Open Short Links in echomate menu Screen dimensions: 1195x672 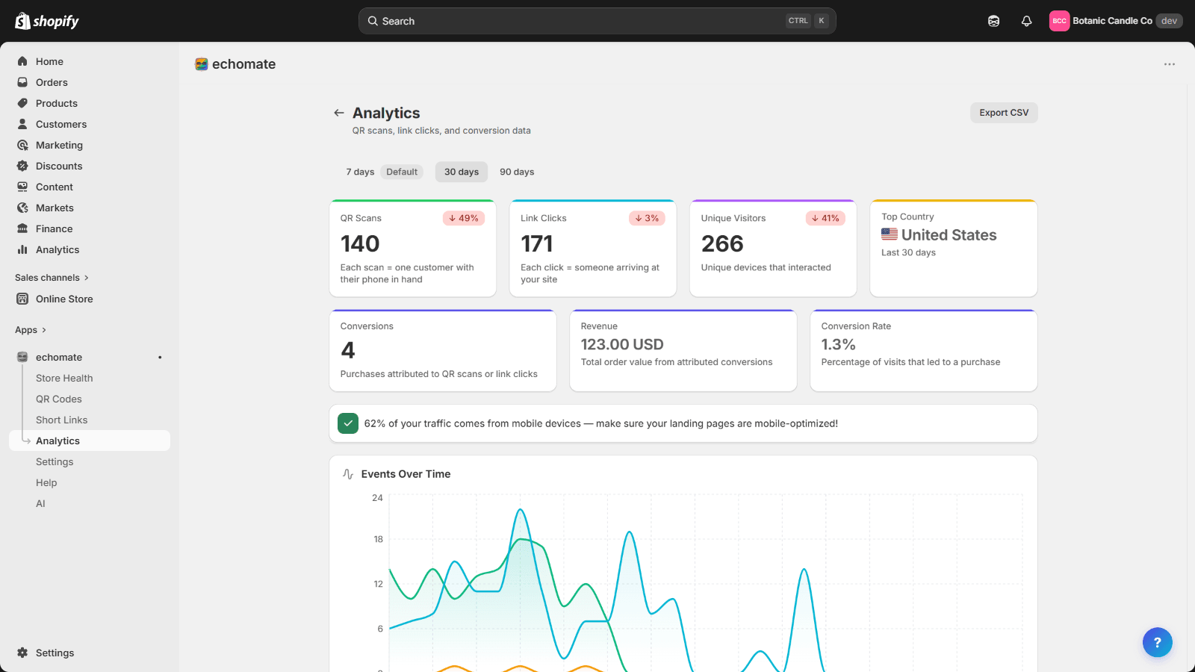(62, 420)
